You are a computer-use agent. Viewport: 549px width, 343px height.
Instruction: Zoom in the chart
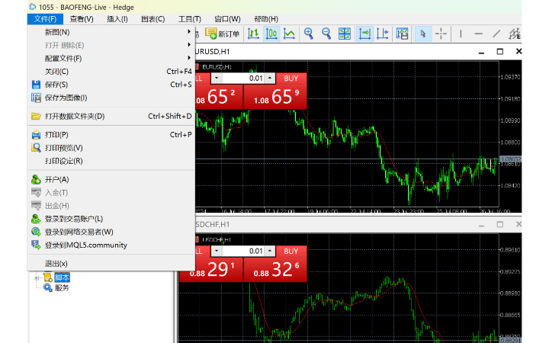(309, 34)
